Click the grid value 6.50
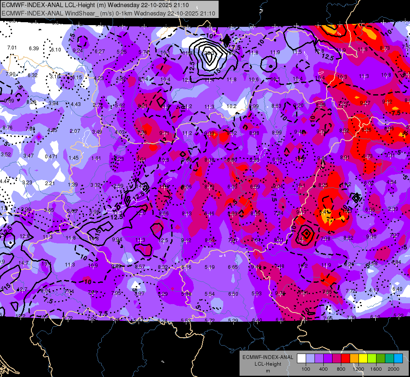The image size is (410, 377). pos(233,294)
